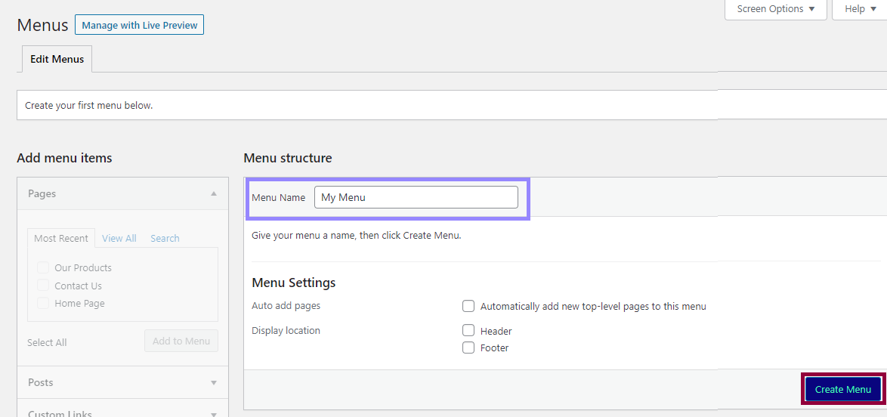Click into the Menu Name text field
Viewport: 887px width, 417px height.
click(416, 197)
